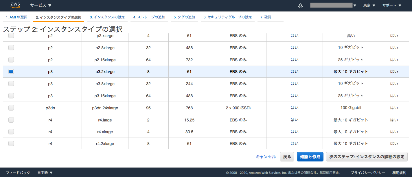Click the AWS logo icon

coord(15,5)
